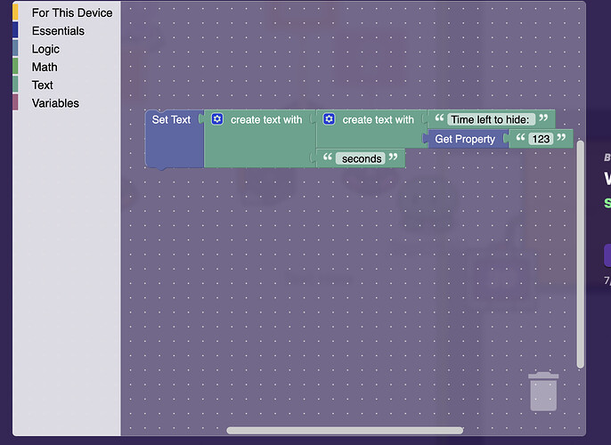Viewport: 611px width, 445px height.
Task: Edit the "Time left to hide:" text field
Action: [490, 119]
